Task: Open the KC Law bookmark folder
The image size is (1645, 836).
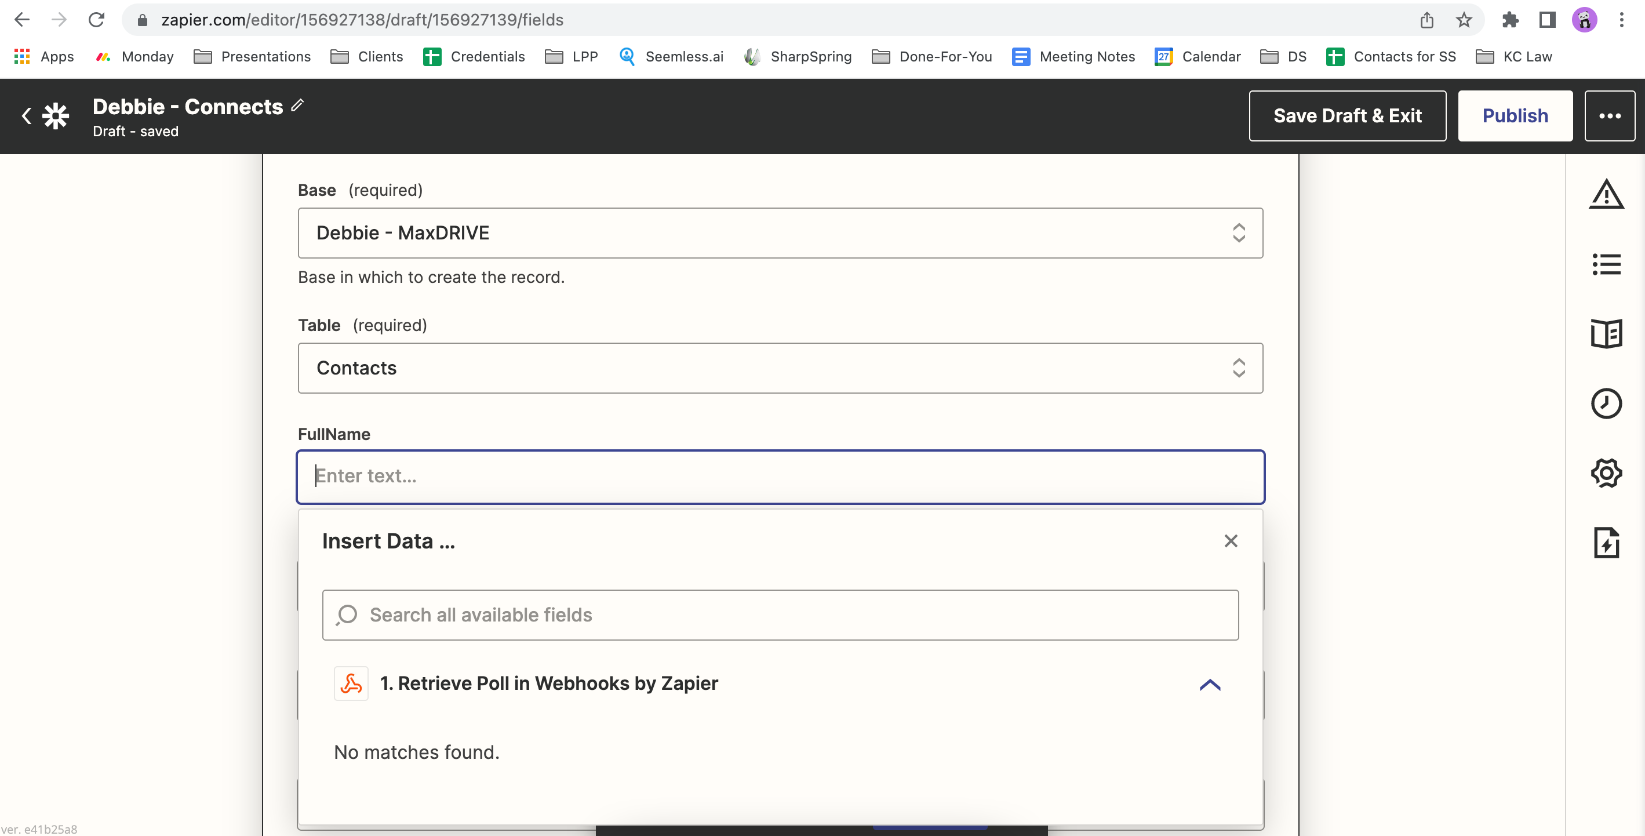Action: [1513, 56]
